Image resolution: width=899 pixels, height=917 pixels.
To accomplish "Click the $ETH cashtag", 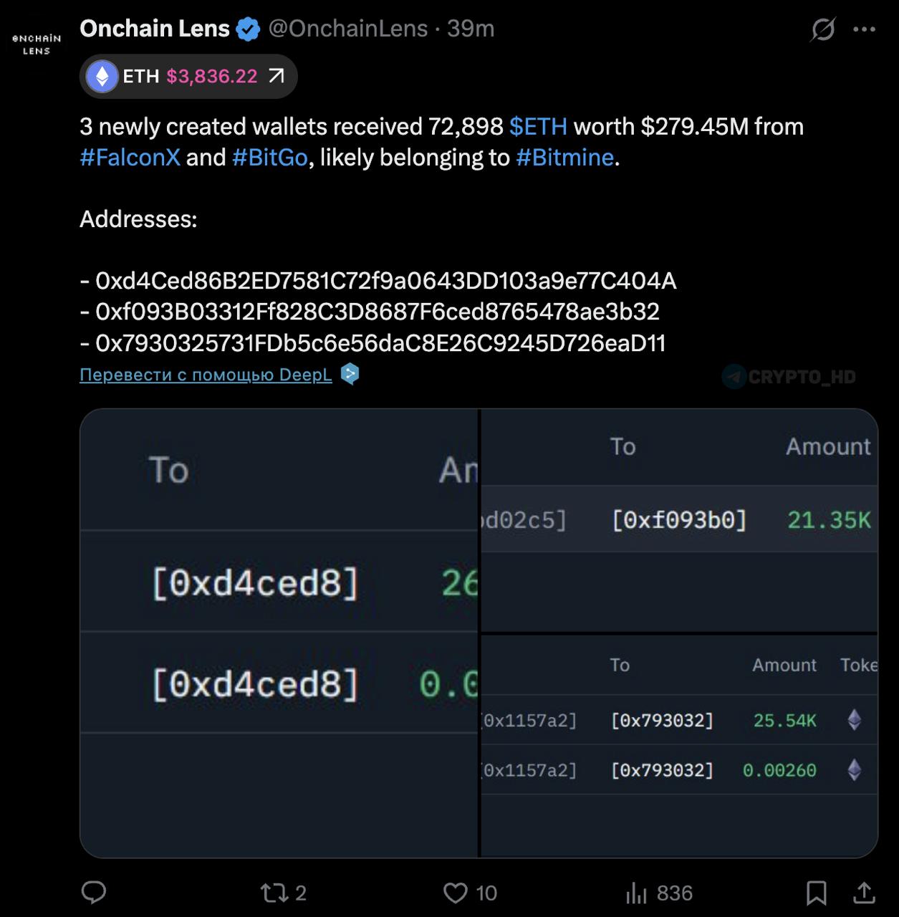I will [538, 127].
